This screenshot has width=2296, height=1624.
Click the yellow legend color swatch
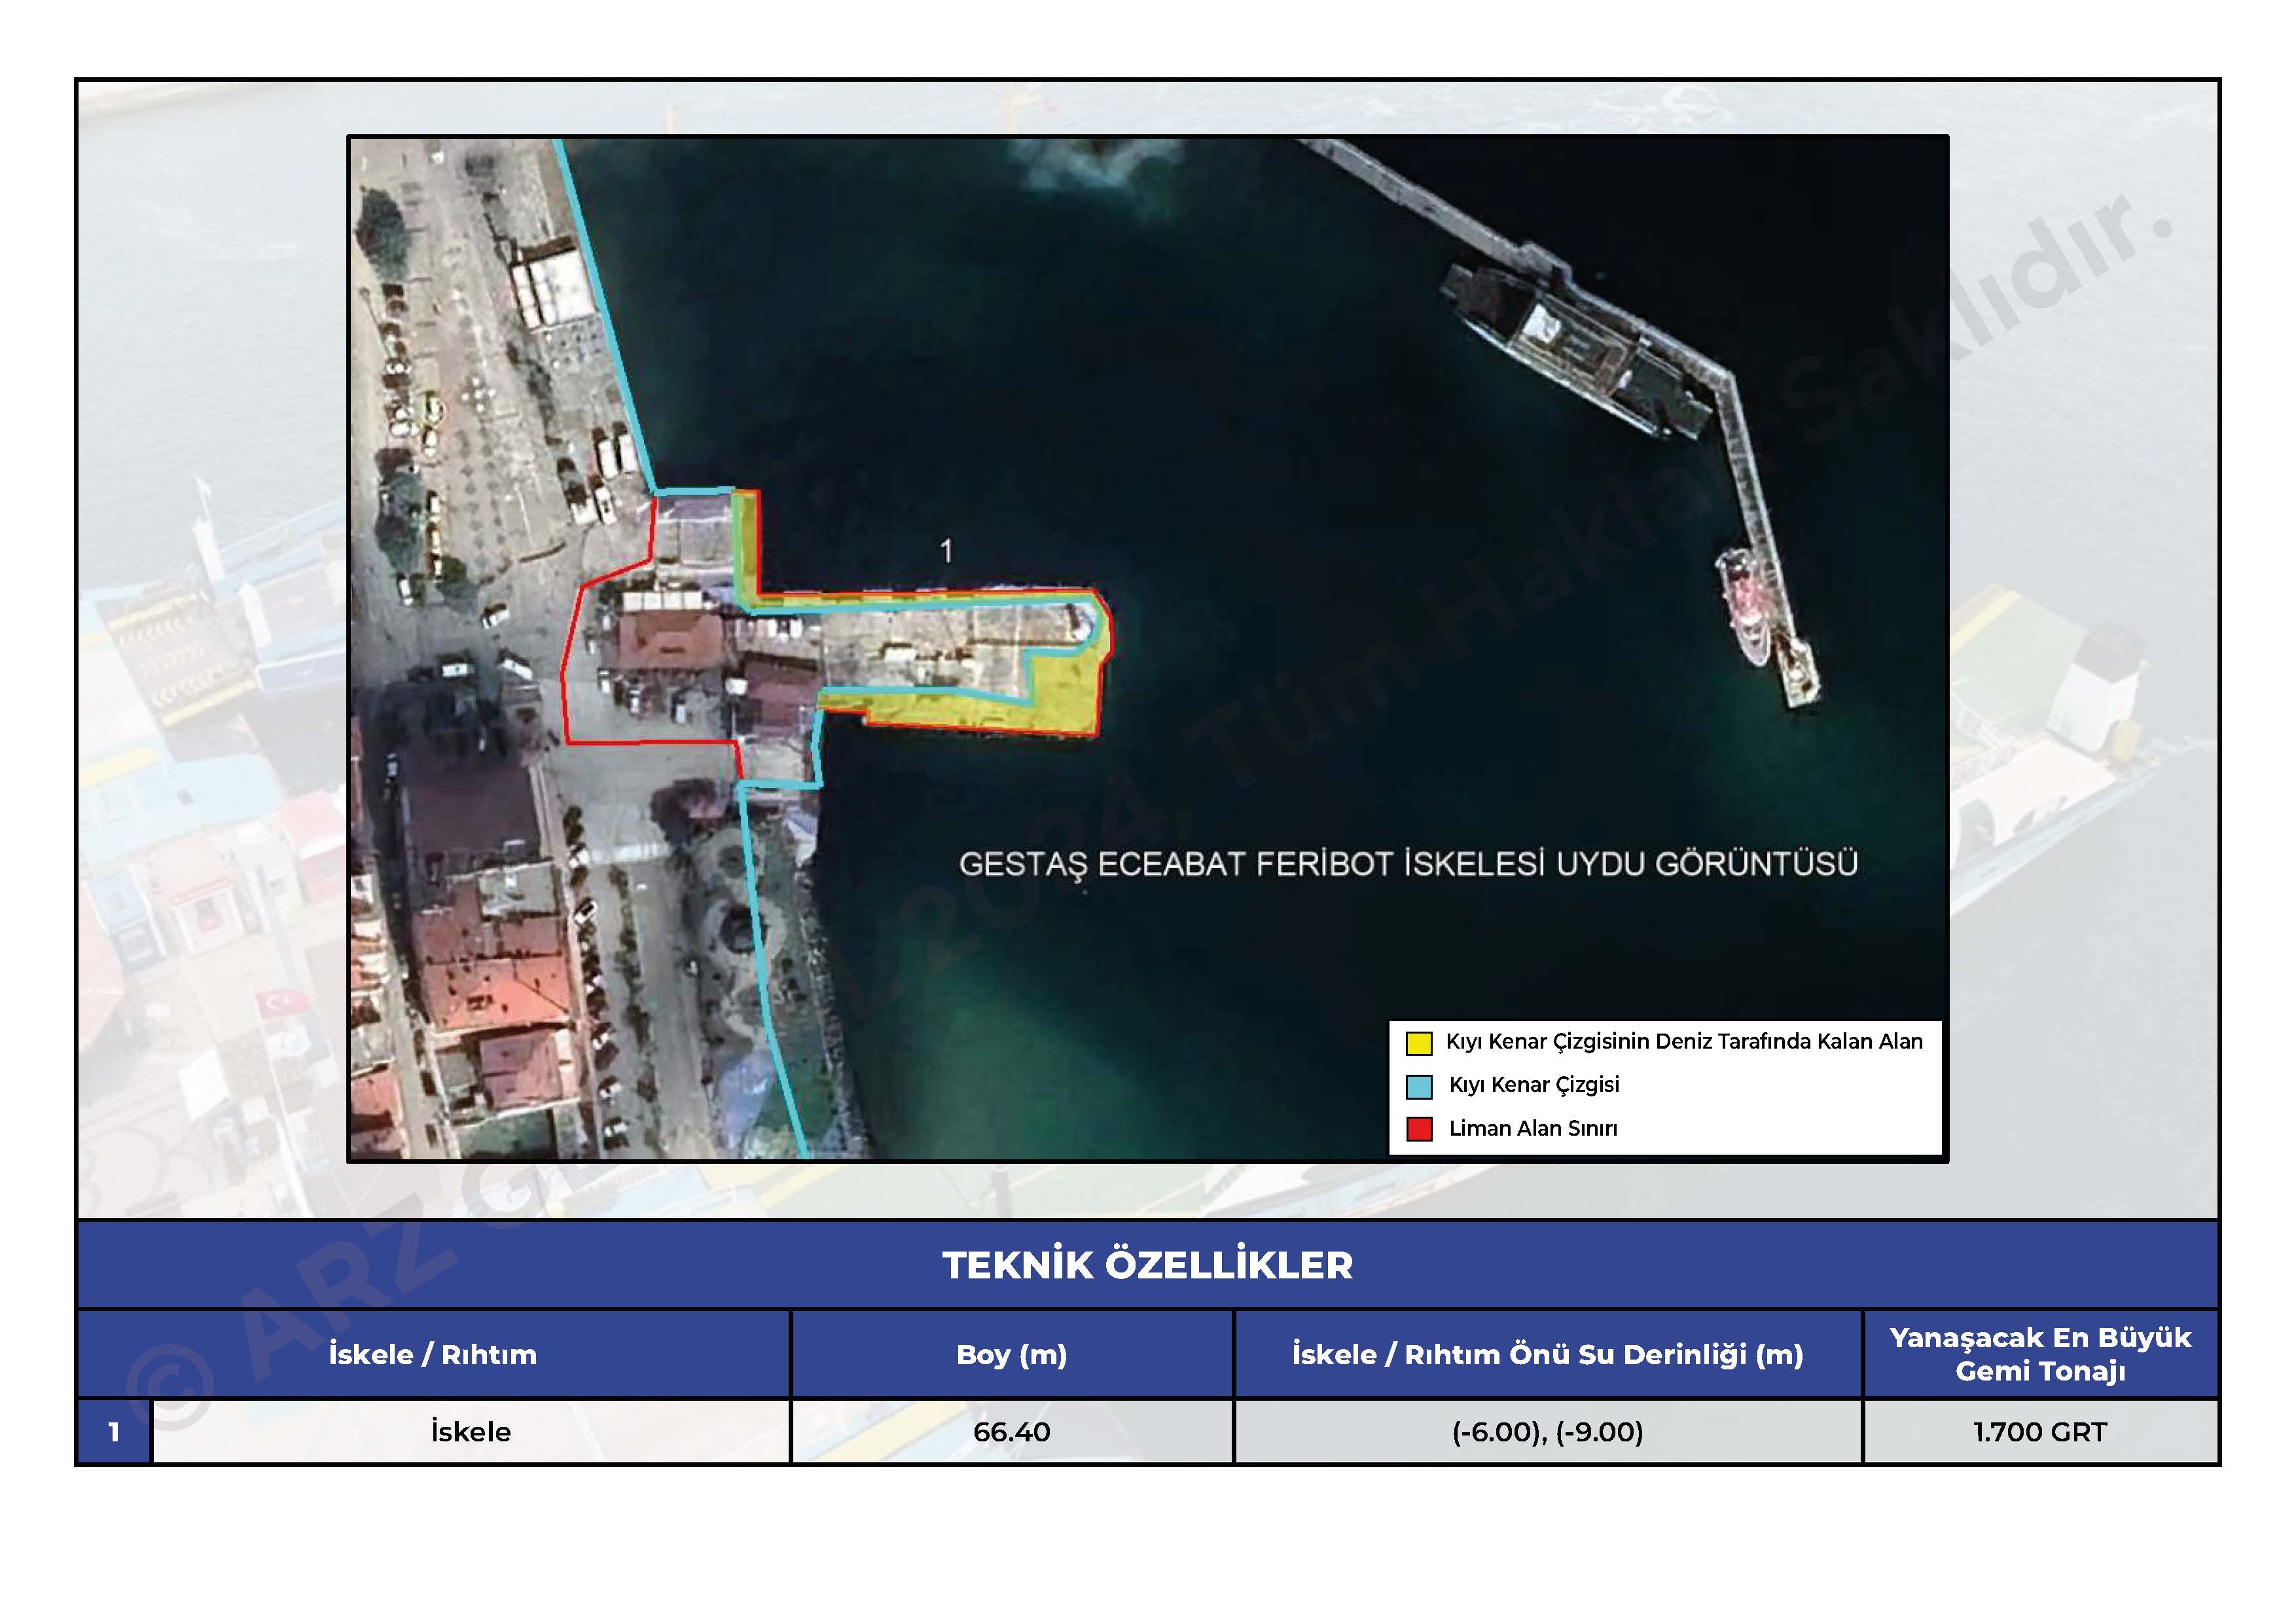[1419, 1043]
